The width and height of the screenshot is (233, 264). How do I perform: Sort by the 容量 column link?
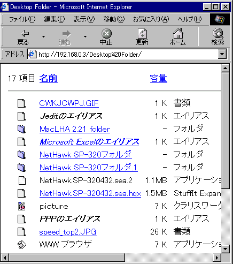coord(159,78)
